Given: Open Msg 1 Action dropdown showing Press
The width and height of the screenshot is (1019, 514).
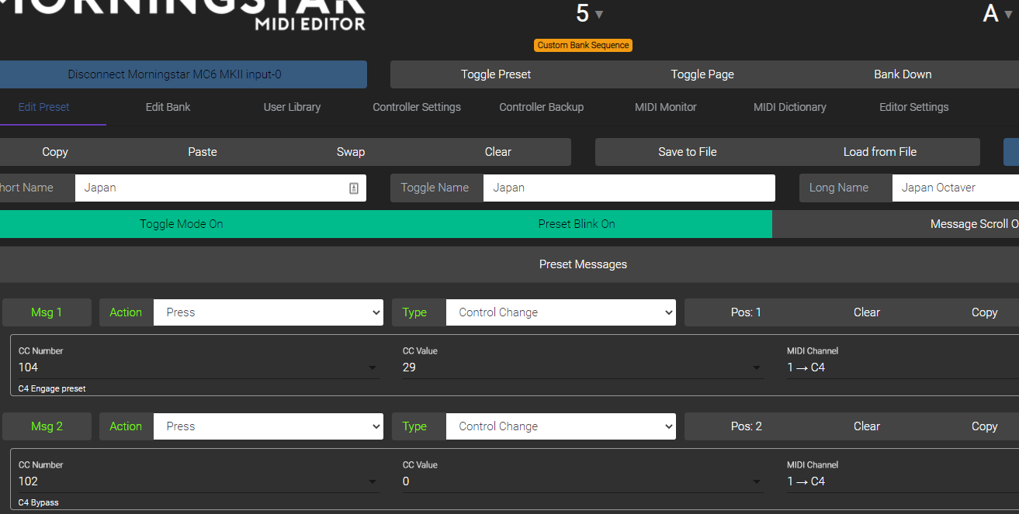Looking at the screenshot, I should pos(269,312).
